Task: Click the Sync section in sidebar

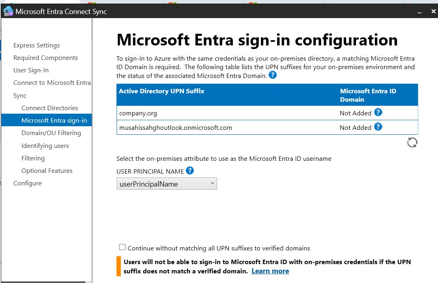Action: 20,96
